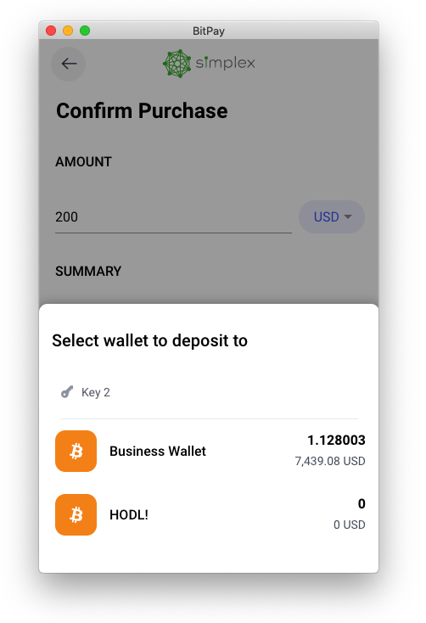
Task: Click the Key 2 group label
Action: 95,392
